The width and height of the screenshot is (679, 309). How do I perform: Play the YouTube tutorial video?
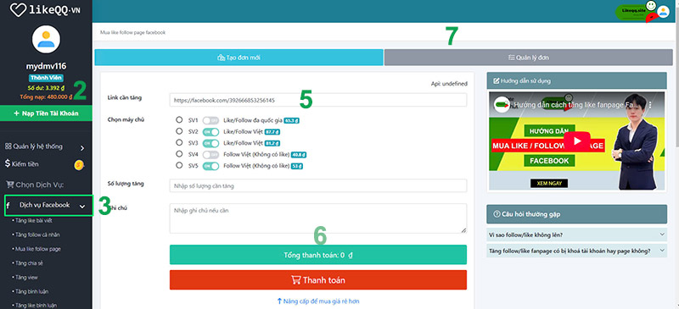pyautogui.click(x=577, y=141)
